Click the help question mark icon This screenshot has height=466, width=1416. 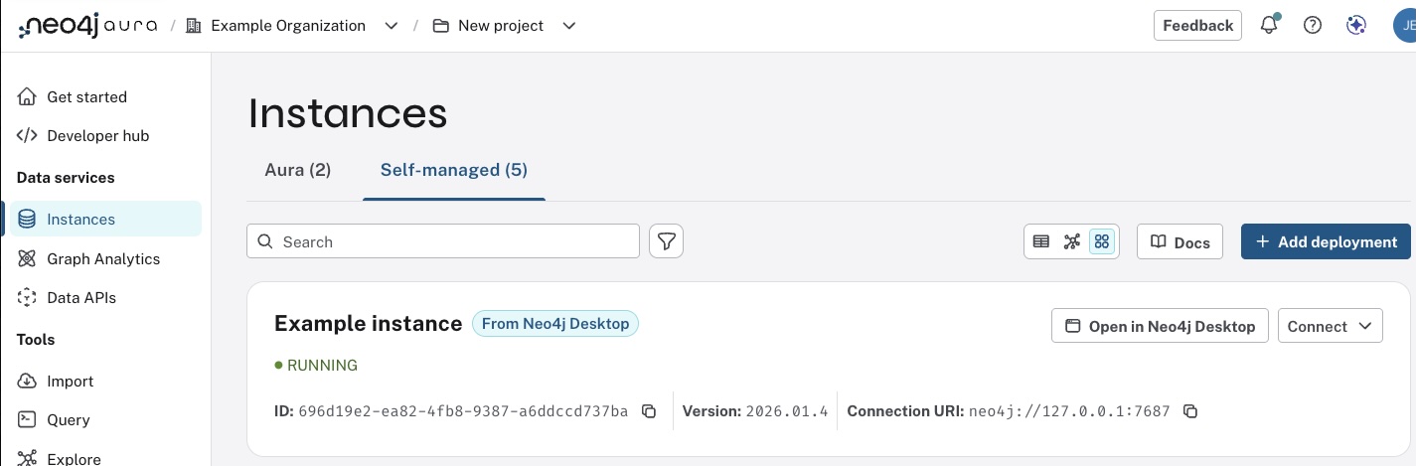pos(1313,26)
